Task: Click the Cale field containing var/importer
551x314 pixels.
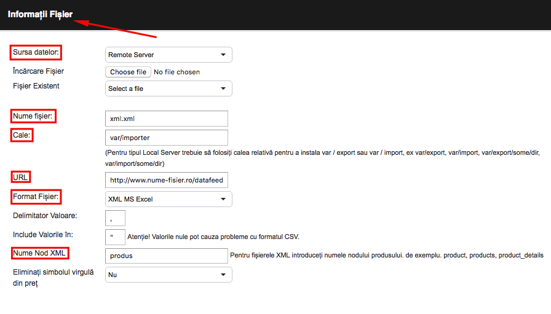Action: tap(167, 138)
